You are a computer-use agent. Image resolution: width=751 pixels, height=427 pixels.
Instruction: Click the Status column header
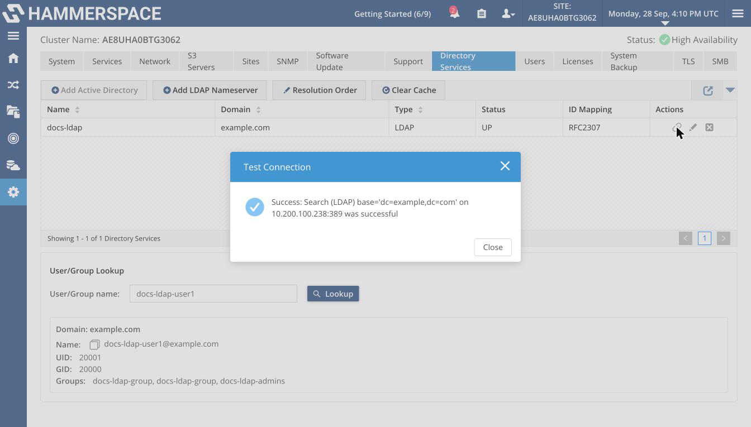coord(519,109)
